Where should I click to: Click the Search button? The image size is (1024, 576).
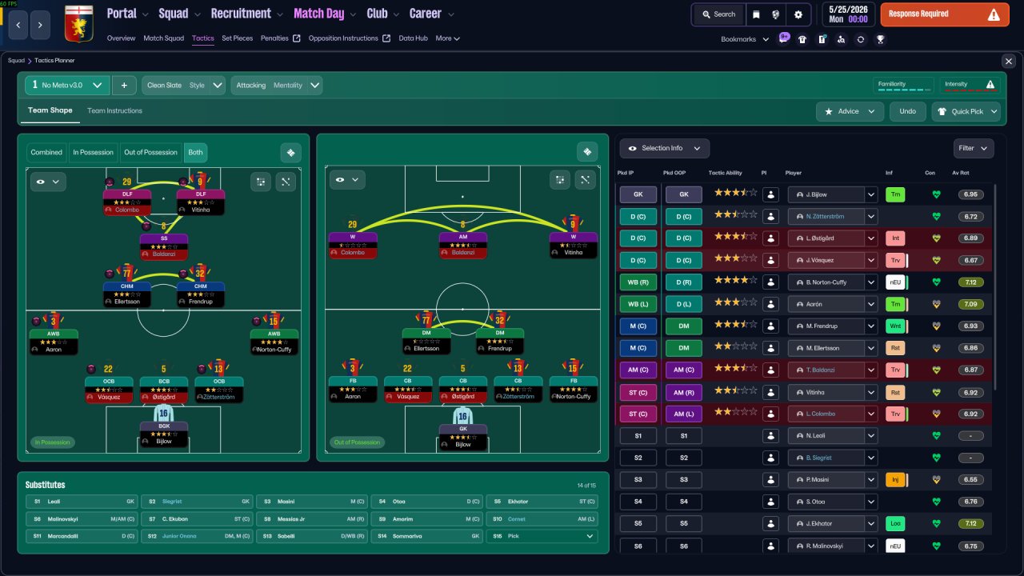click(718, 14)
